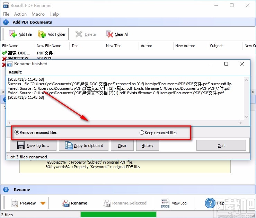This screenshot has height=218, width=256.
Task: Click the View Log icon
Action: click(x=165, y=203)
